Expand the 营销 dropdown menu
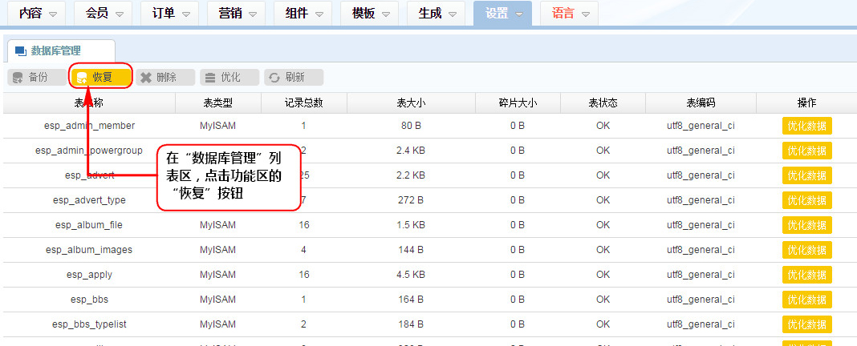Screen dimensions: 857x346 (236, 14)
